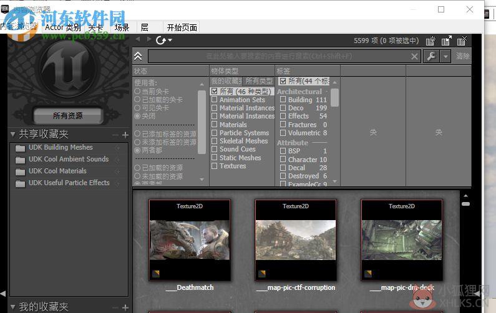Enable Materials type filter
Image resolution: width=496 pixels, height=313 pixels.
tap(215, 124)
